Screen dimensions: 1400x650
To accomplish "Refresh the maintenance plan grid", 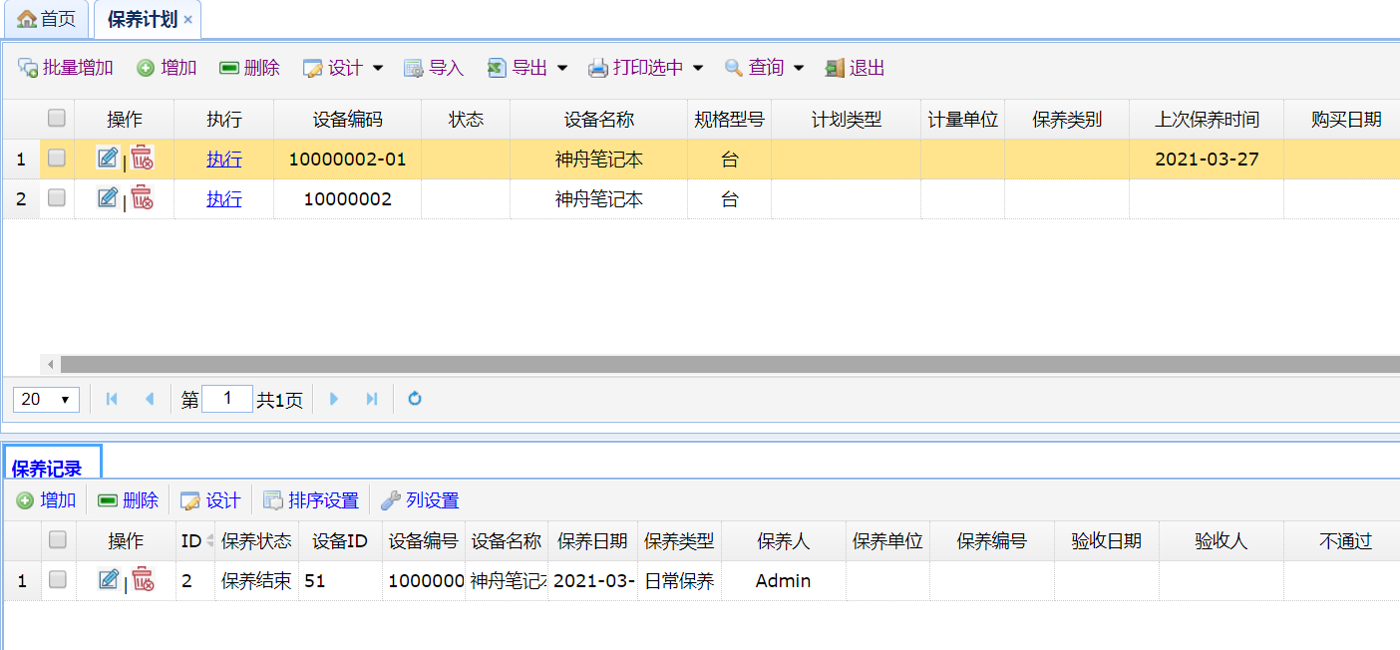I will click(x=415, y=399).
